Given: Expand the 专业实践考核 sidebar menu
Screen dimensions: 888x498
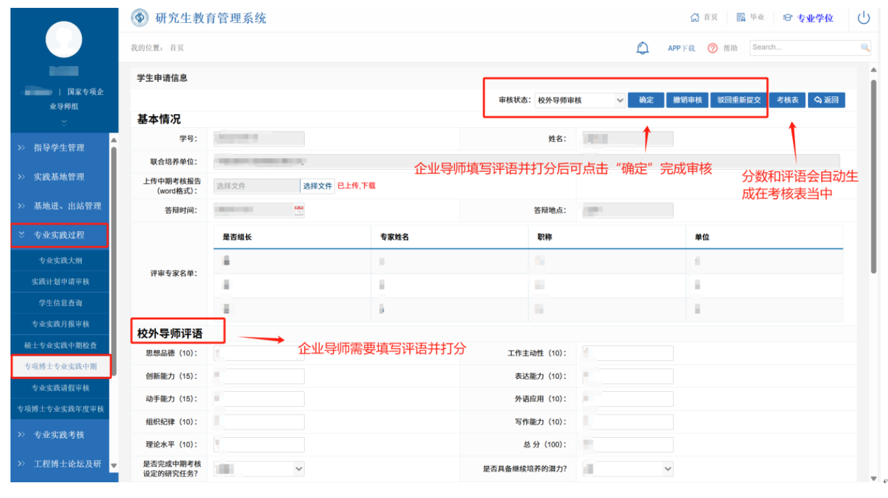Looking at the screenshot, I should pyautogui.click(x=59, y=434).
